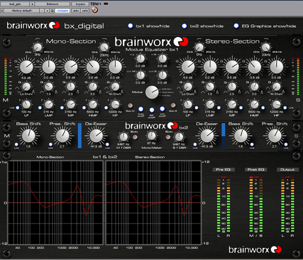Click the in R gain knob
303x260 pixels.
click(x=163, y=59)
